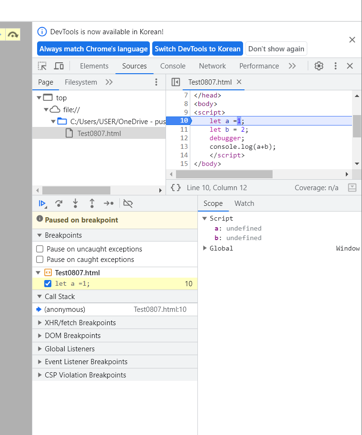Click the info icon beside DevTools Korean notice
This screenshot has height=435, width=362.
(42, 32)
